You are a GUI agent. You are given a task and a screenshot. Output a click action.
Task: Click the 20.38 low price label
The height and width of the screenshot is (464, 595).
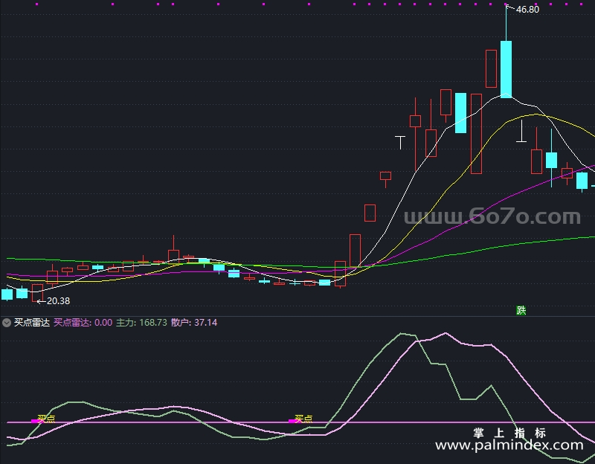click(x=59, y=301)
